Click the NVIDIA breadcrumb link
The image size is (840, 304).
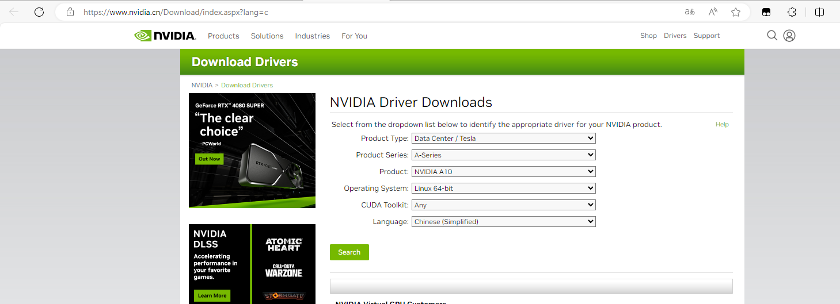tap(202, 85)
